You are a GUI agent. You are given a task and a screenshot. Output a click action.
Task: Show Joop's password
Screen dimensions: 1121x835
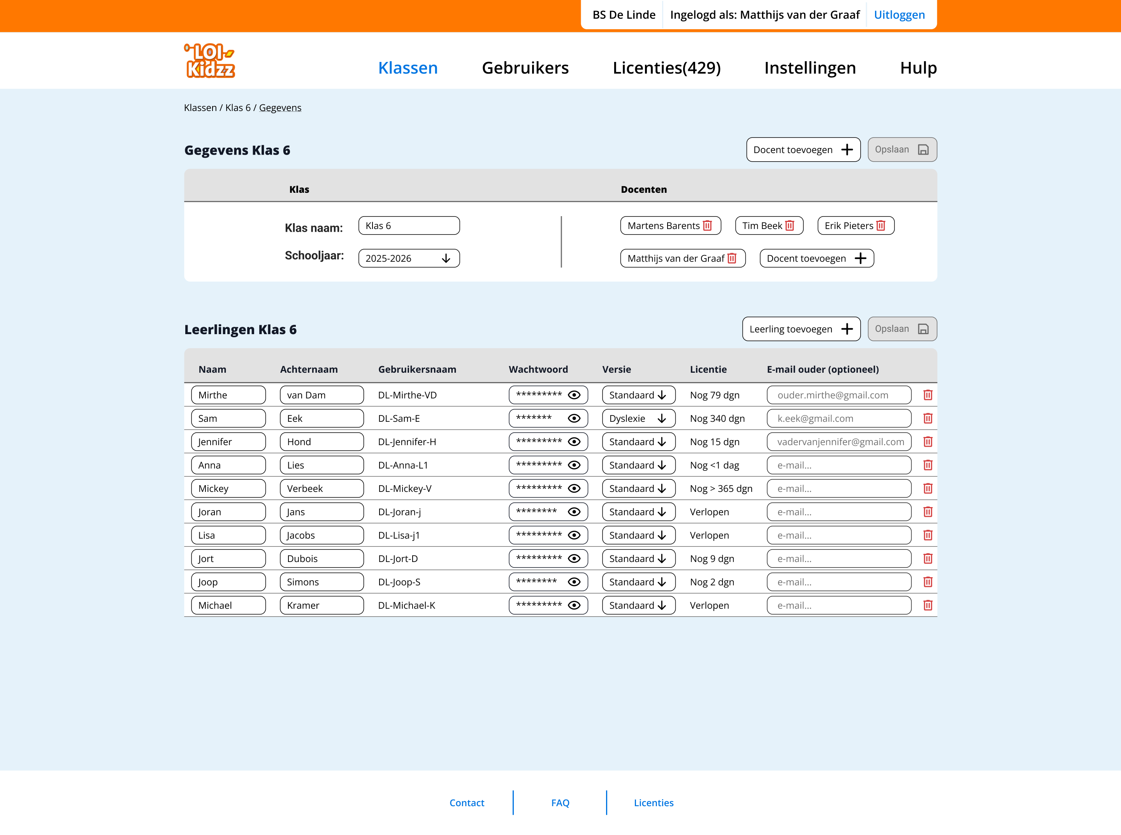click(x=574, y=582)
